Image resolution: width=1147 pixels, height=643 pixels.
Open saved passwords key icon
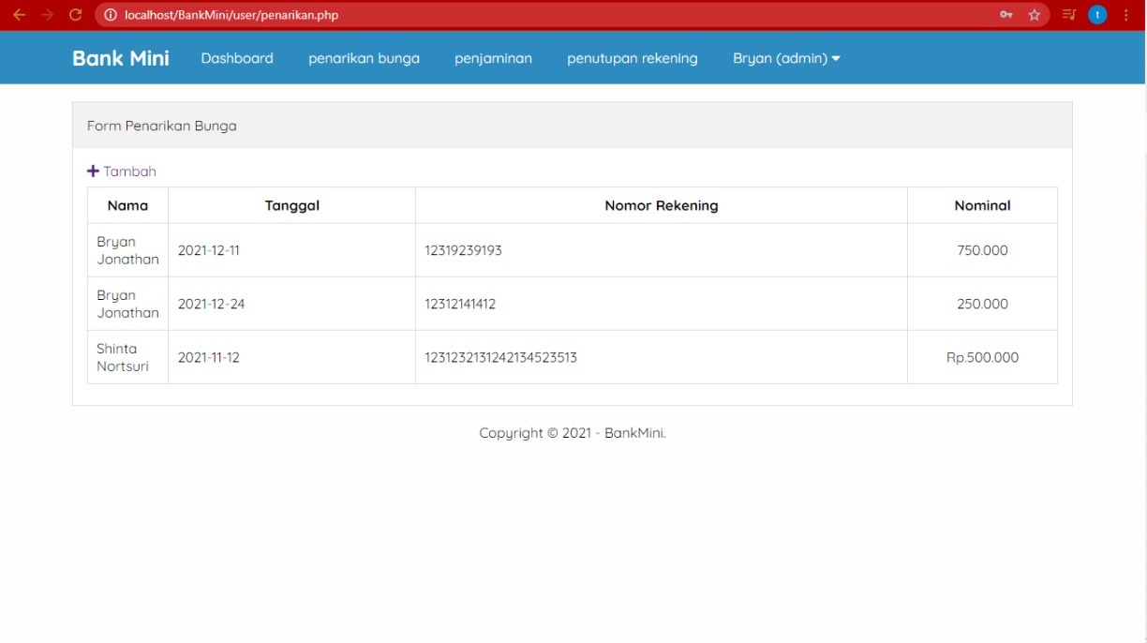(x=1005, y=15)
